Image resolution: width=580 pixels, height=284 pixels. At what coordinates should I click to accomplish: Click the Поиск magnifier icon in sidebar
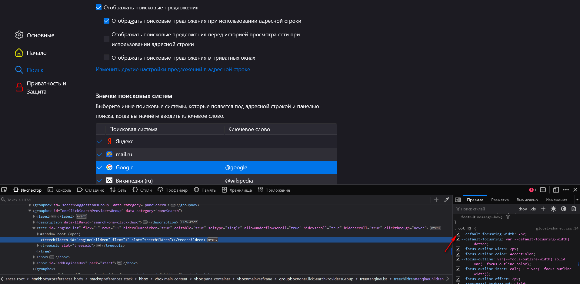click(x=19, y=70)
